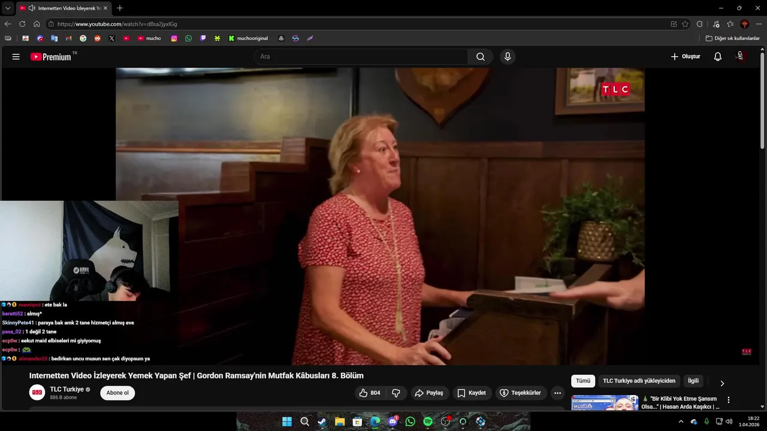Open the Gmail bookmark
The width and height of the screenshot is (767, 431).
68,38
